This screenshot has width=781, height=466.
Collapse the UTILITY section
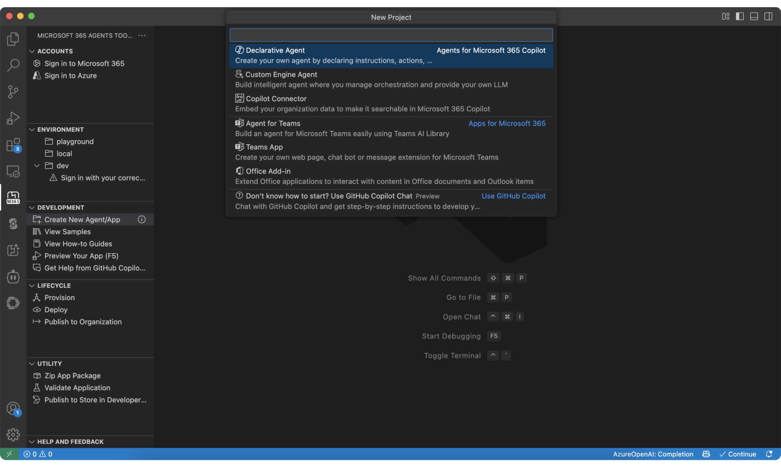(32, 363)
